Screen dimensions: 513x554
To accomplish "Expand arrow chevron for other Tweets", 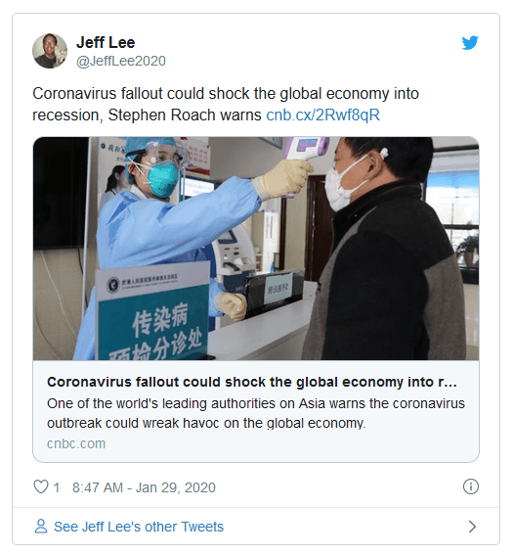I will click(472, 527).
